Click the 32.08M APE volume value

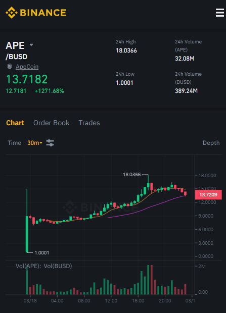coord(185,59)
